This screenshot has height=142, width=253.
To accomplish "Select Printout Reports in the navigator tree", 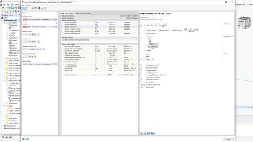I will click(x=13, y=123).
